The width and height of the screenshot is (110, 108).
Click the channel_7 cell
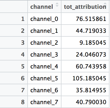point(44,102)
